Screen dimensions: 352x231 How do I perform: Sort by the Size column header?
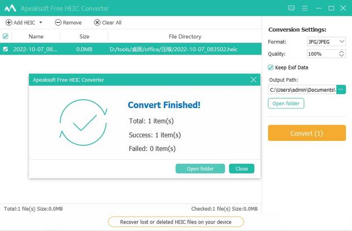click(84, 36)
